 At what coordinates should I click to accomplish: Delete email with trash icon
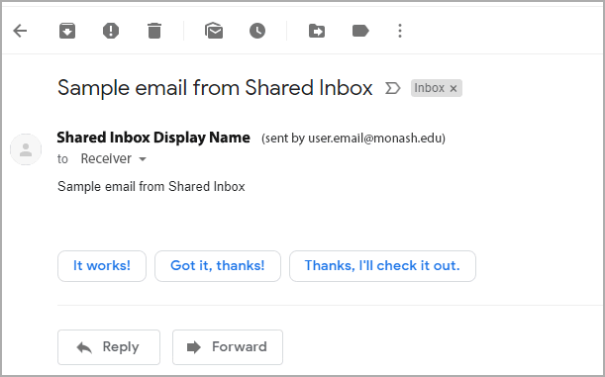pos(154,31)
